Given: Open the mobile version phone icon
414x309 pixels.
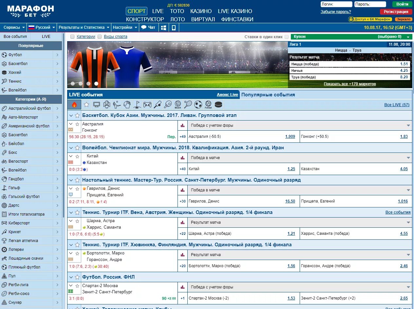Looking at the screenshot, I should (x=174, y=27).
